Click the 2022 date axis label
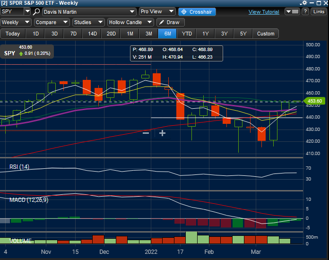The height and width of the screenshot is (260, 329). tap(151, 251)
